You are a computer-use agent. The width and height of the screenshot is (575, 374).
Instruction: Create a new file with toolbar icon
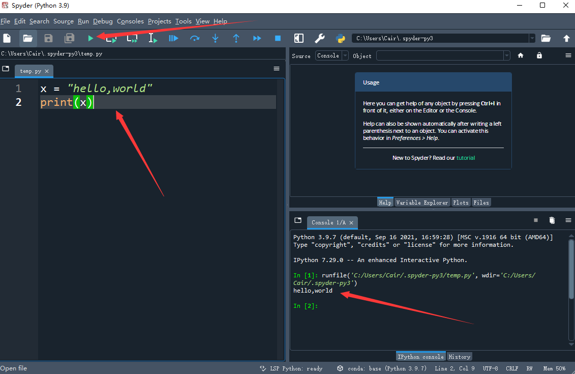[7, 38]
